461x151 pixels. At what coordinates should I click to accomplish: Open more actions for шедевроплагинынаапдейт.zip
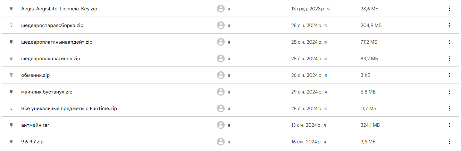click(x=449, y=42)
